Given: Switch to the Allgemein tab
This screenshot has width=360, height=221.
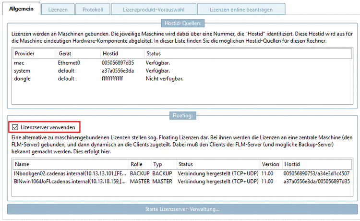Looking at the screenshot, I should click(21, 9).
